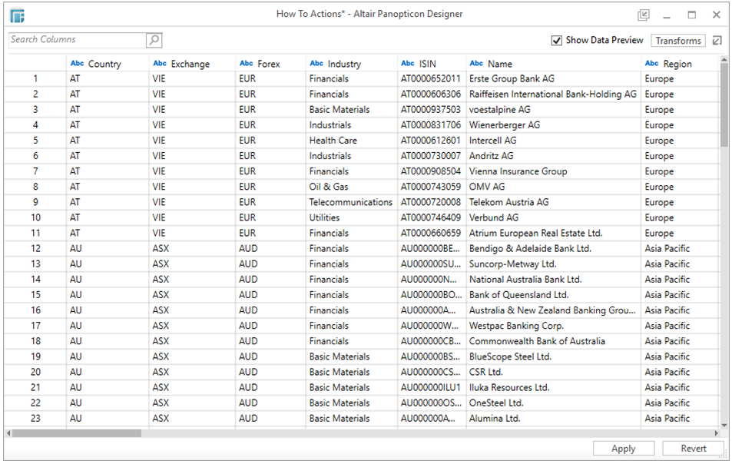This screenshot has height=464, width=732.
Task: Click the Abc type icon for Industry
Action: [316, 64]
